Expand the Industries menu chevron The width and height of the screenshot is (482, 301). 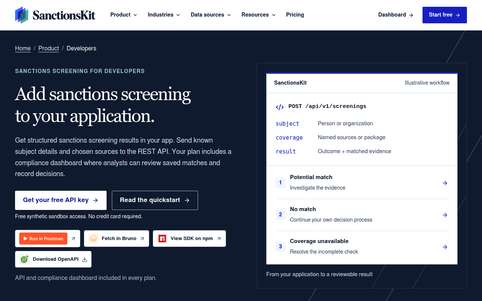pos(178,15)
